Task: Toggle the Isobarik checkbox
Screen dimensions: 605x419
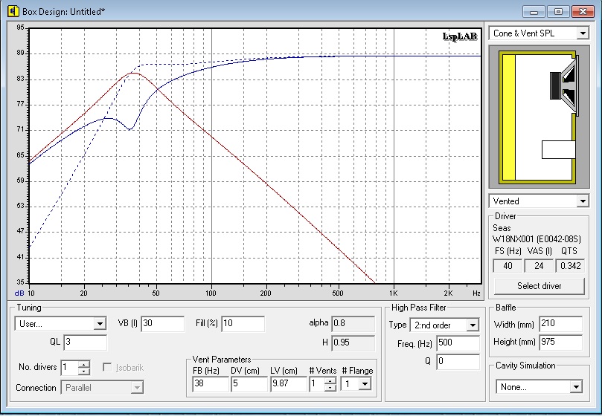Action: (107, 368)
